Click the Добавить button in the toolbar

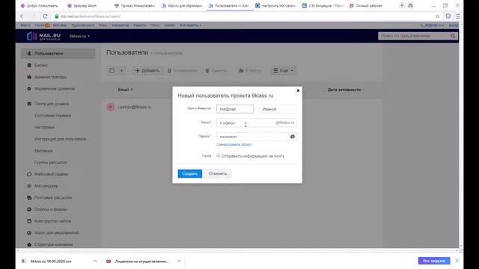[x=147, y=70]
